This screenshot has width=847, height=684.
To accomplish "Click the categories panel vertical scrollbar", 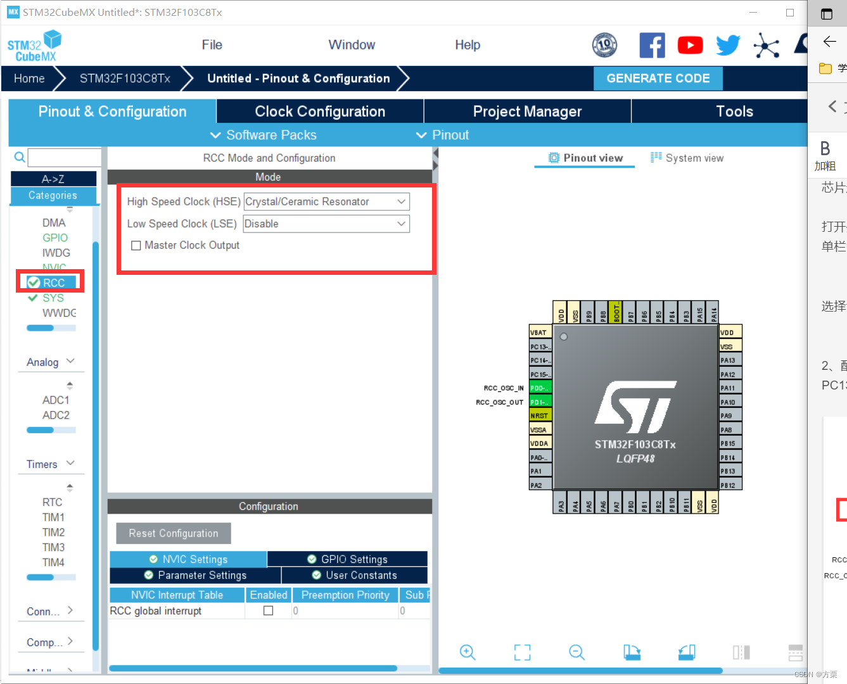I will [96, 446].
